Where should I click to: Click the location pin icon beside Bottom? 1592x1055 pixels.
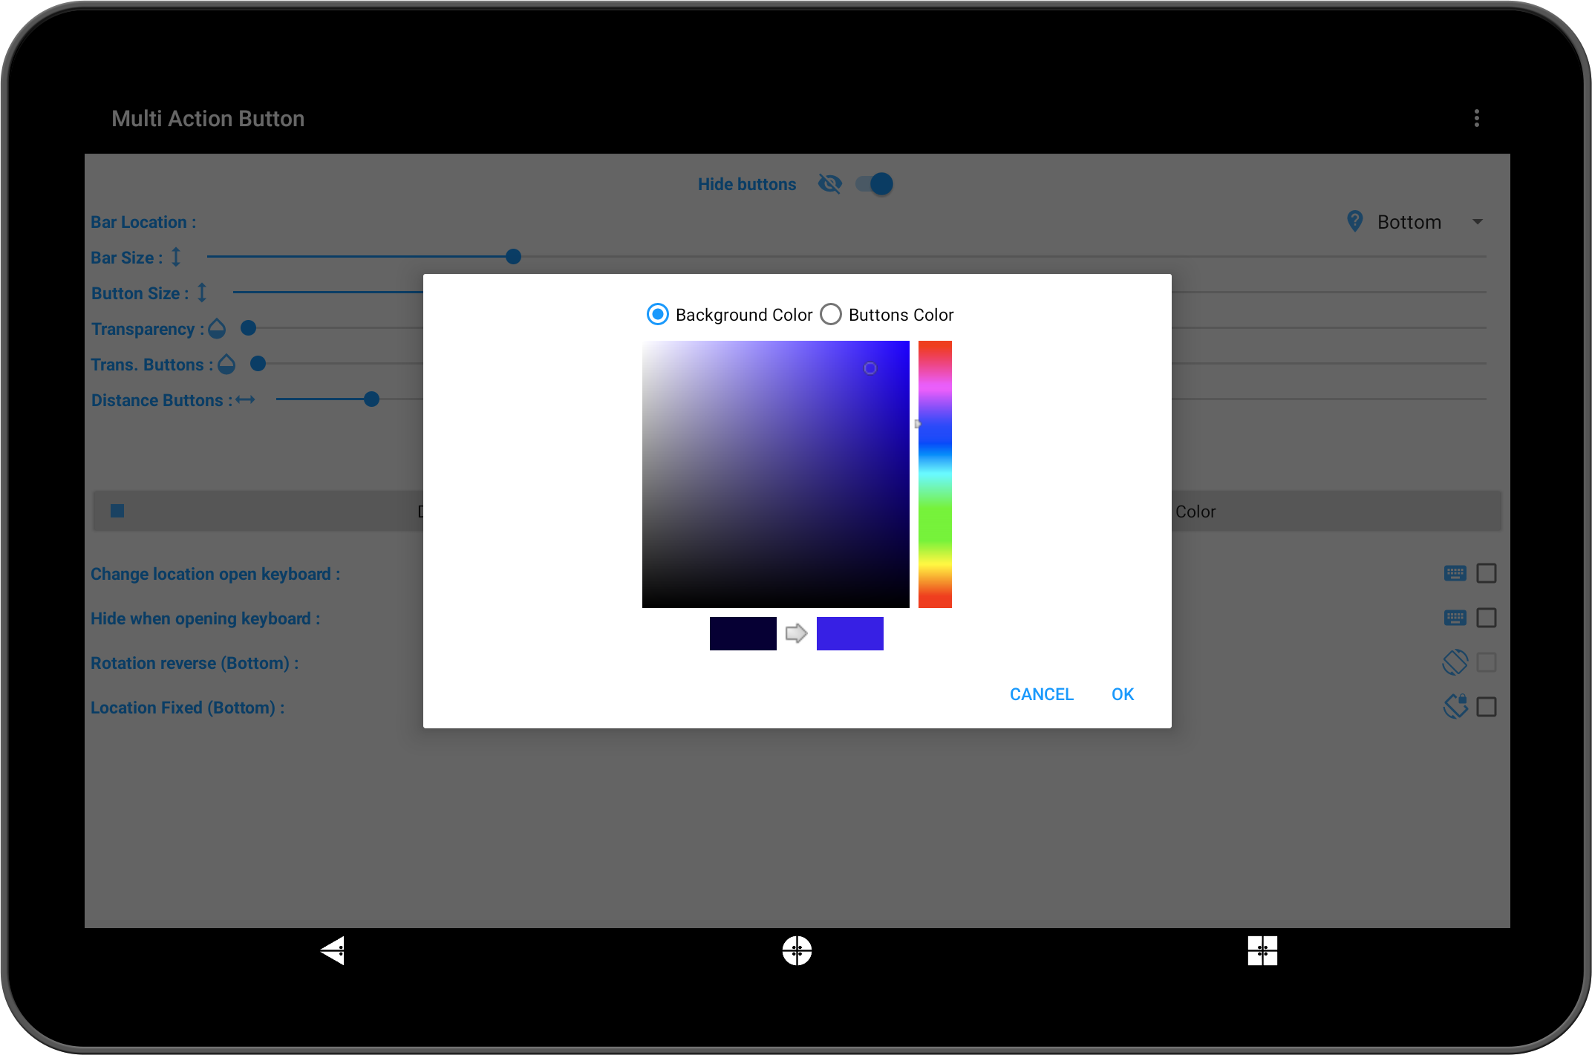click(x=1354, y=221)
